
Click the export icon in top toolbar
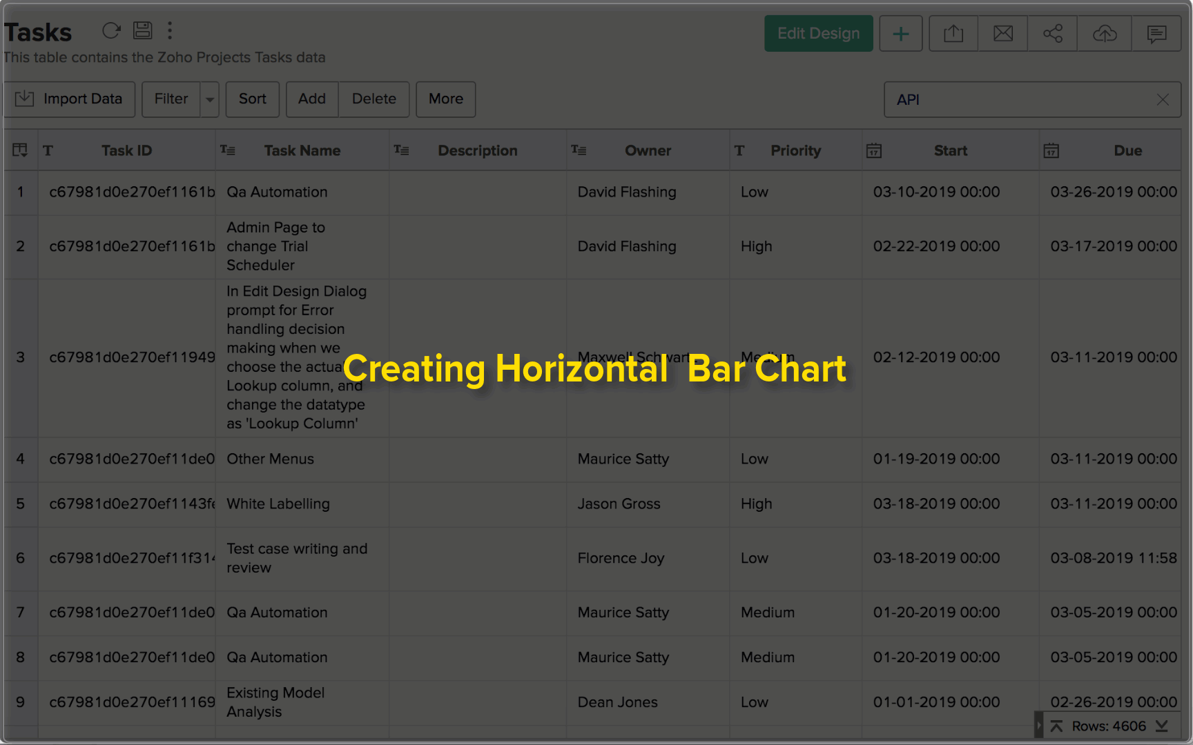953,34
